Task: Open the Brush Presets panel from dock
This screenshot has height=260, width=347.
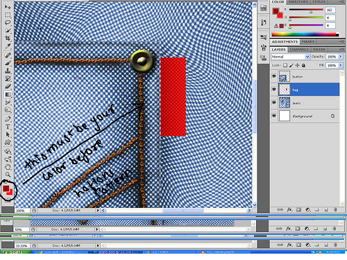Action: pyautogui.click(x=263, y=37)
